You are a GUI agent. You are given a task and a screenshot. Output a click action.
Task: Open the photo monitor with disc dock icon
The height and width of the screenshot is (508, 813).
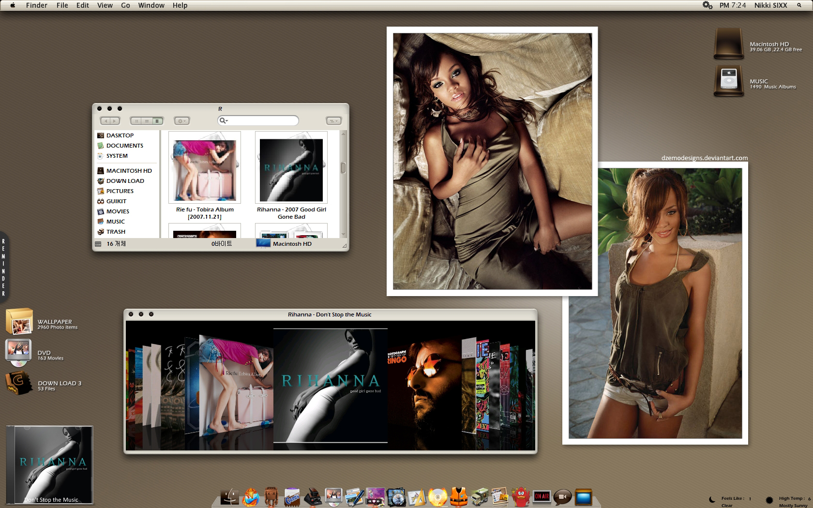click(334, 497)
